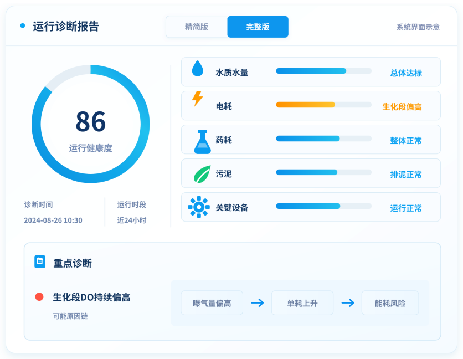Image resolution: width=463 pixels, height=359 pixels.
Task: Click the 关键设备 row label
Action: [232, 207]
